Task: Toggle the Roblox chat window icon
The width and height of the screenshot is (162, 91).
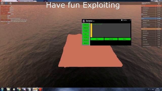Action: [6, 3]
